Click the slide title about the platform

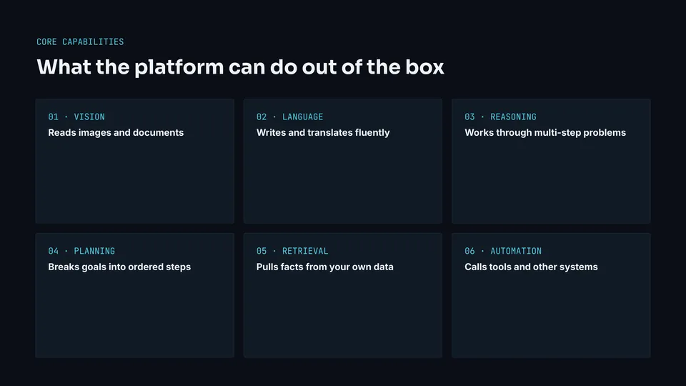[x=240, y=67]
